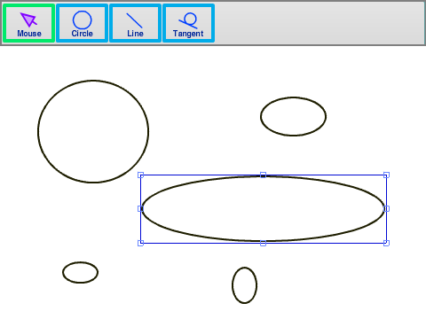Select the Mouse pointer tool
Screen dimensions: 426x319
tap(28, 23)
